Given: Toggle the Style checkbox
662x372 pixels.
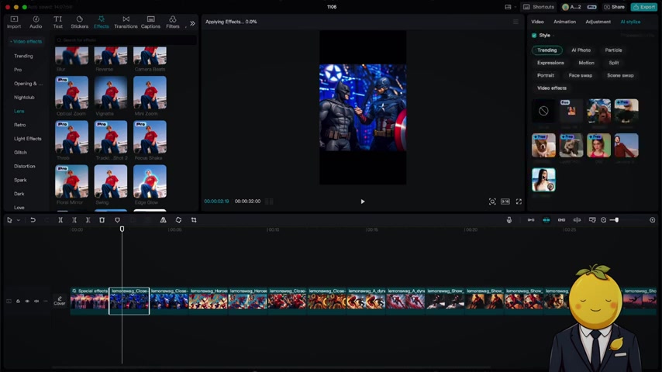Looking at the screenshot, I should 534,36.
